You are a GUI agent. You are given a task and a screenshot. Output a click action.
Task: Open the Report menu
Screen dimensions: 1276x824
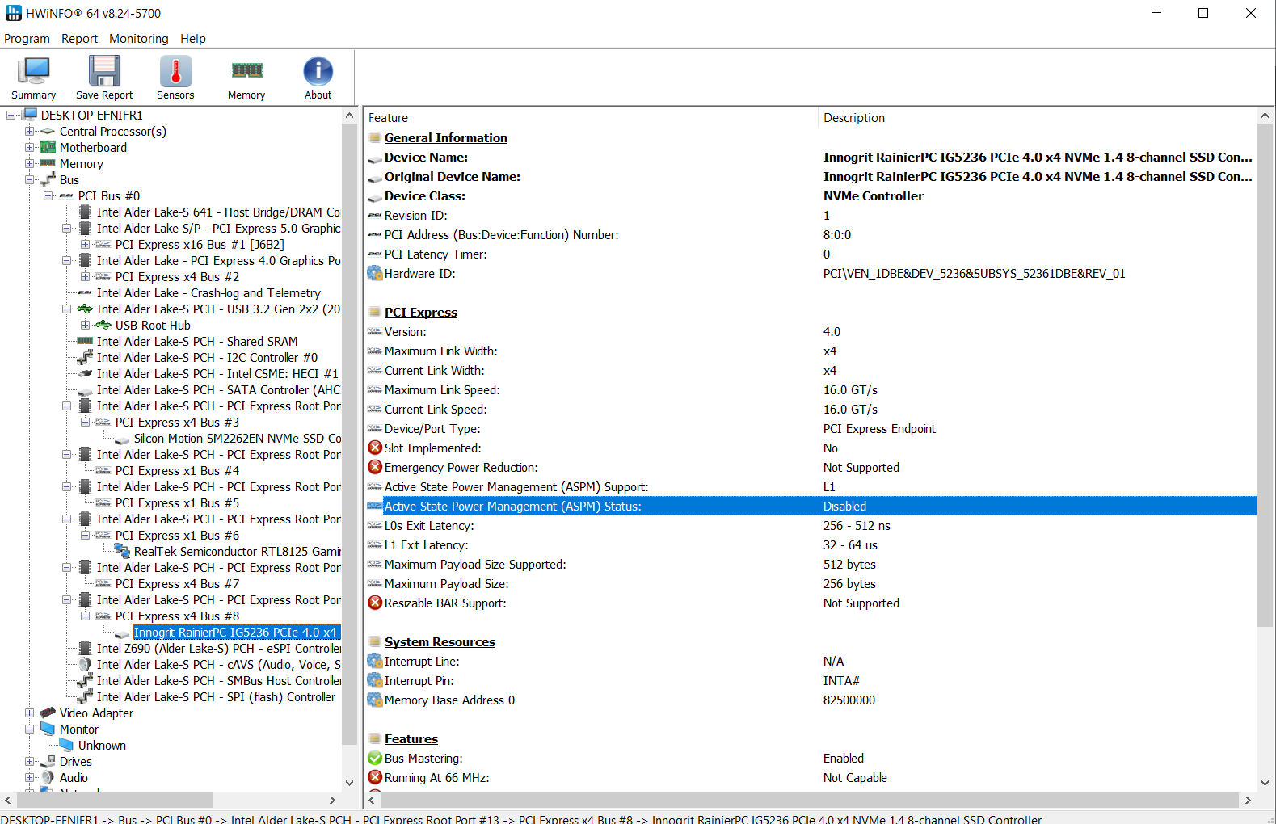coord(79,38)
